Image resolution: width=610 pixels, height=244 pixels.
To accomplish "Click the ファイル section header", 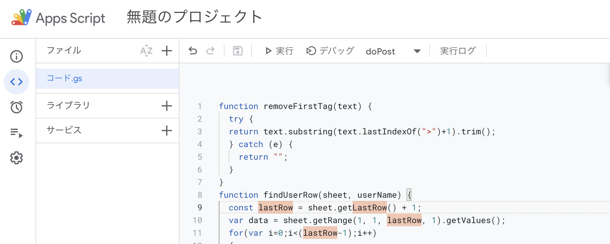I will coord(64,50).
